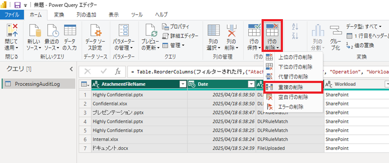This screenshot has width=389, height=163.
Task: Open 詳細エディター (Advanced Editor)
Action: pos(180,36)
